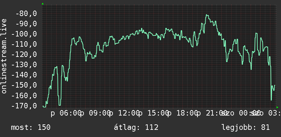Click the p 12:00 time label

click(124, 113)
